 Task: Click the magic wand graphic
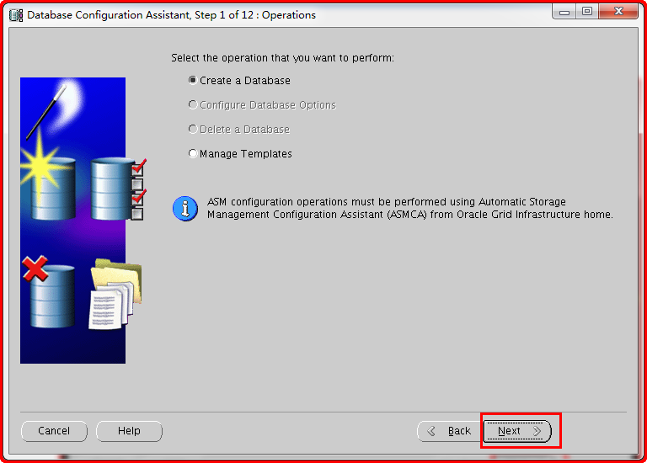tap(46, 112)
